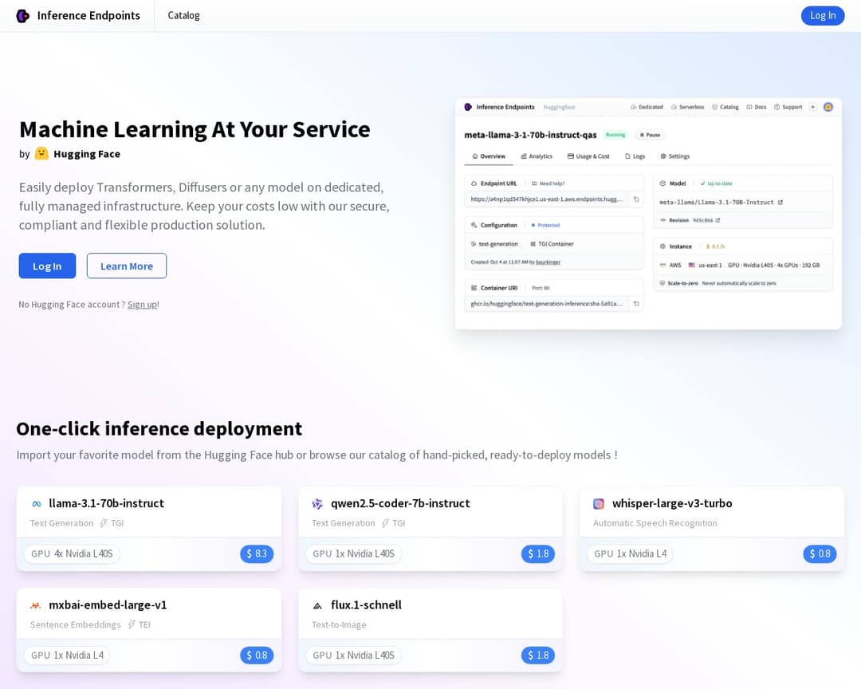Click the Qwen icon on the qwen2.5-coder-7b-instruct card
The width and height of the screenshot is (861, 689).
tap(317, 504)
